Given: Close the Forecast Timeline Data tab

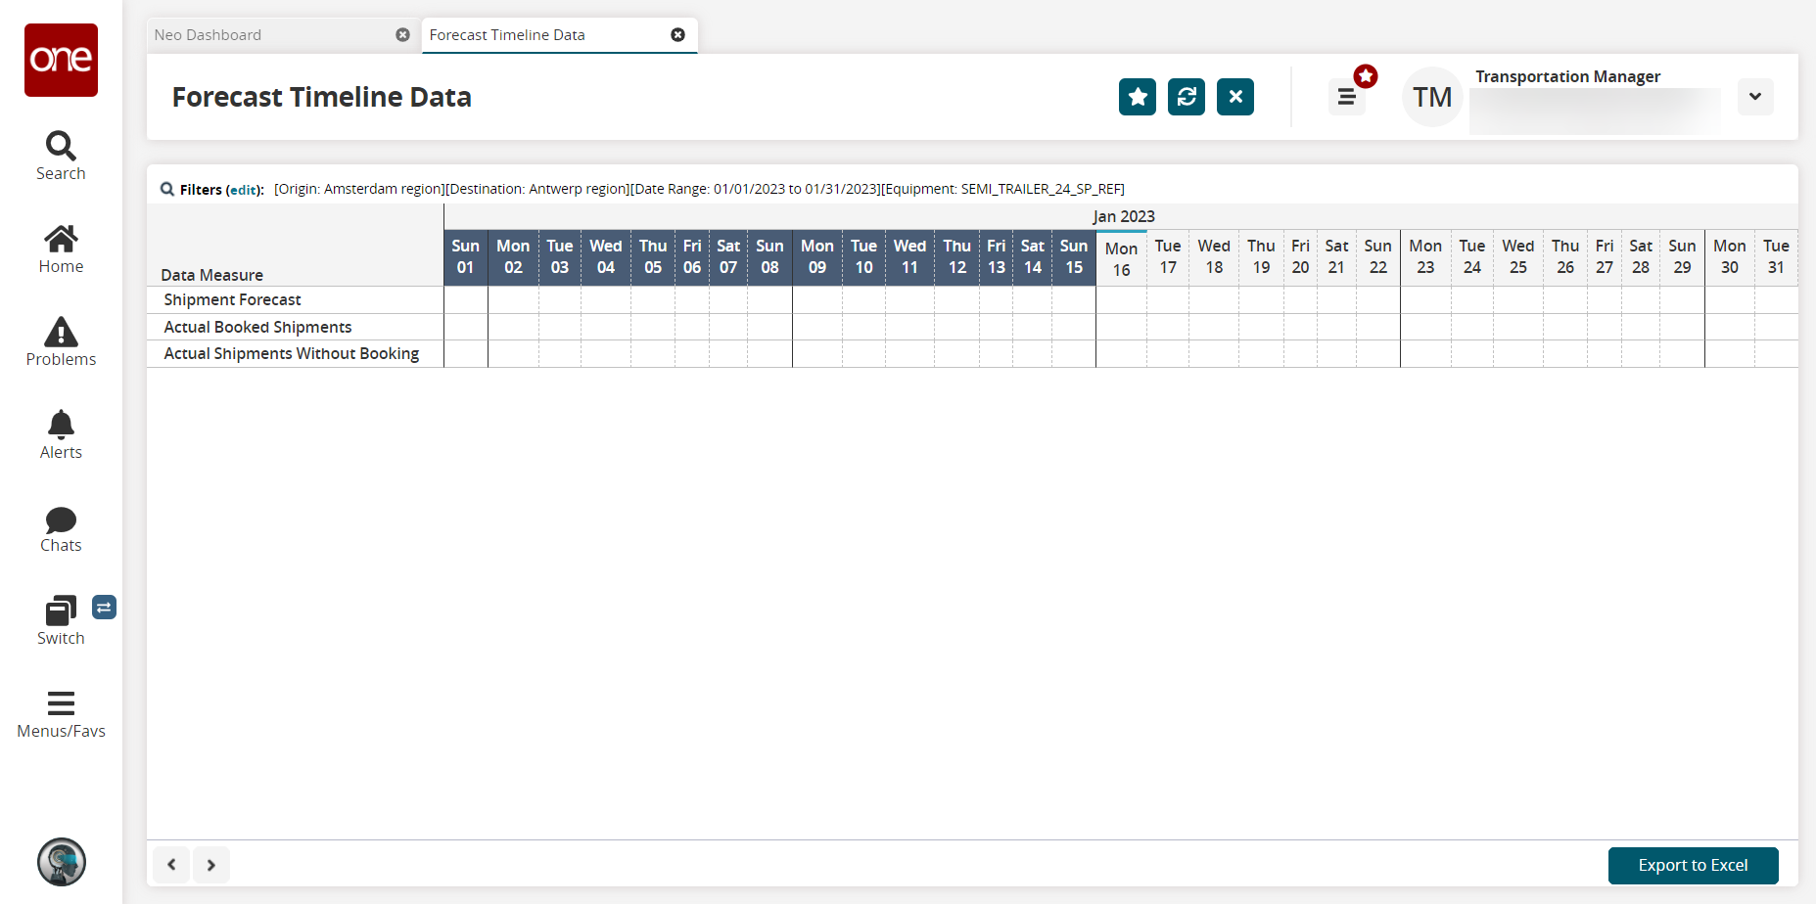Looking at the screenshot, I should coord(677,35).
